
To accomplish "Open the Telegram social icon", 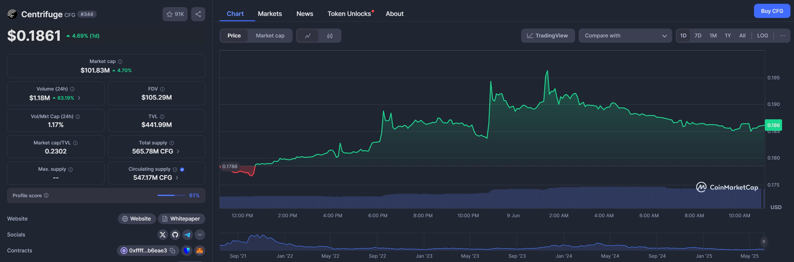I will [187, 235].
